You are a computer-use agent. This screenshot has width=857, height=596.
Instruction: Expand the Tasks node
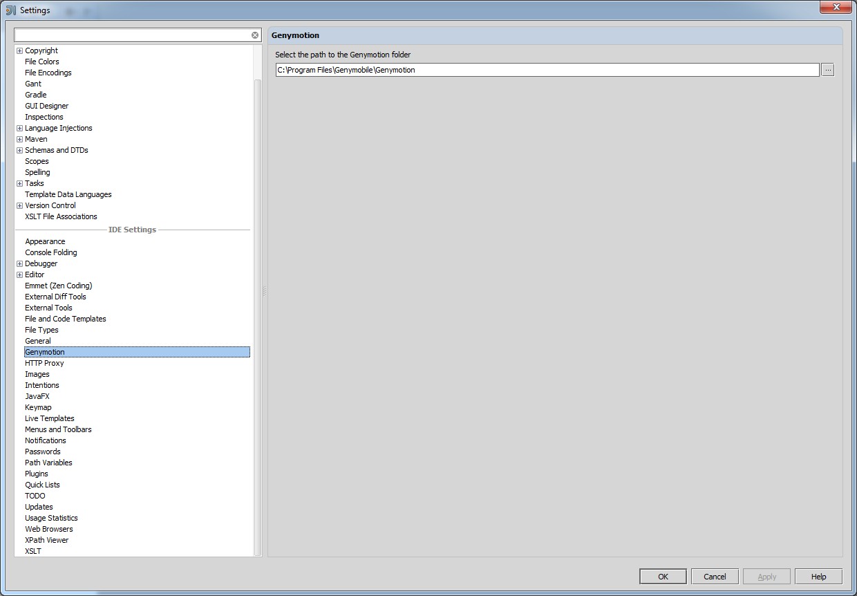tap(19, 183)
